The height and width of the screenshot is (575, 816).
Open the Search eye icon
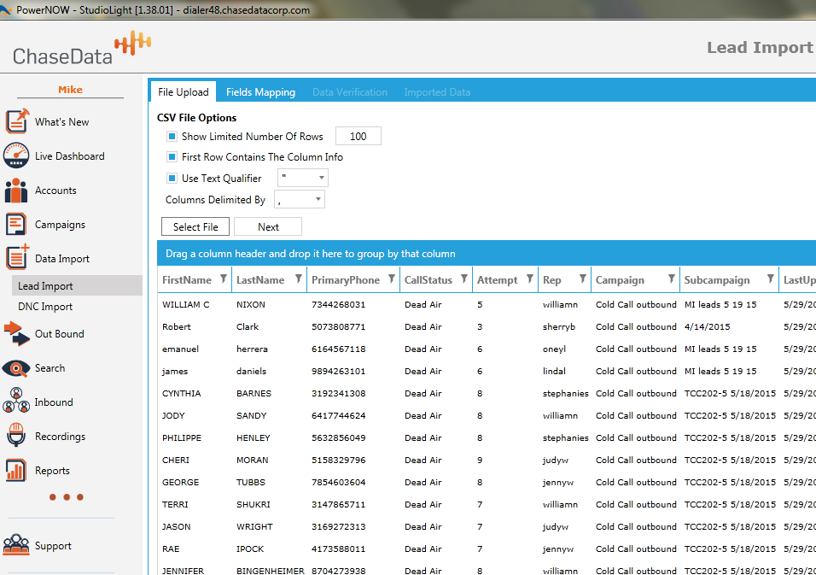pyautogui.click(x=17, y=368)
